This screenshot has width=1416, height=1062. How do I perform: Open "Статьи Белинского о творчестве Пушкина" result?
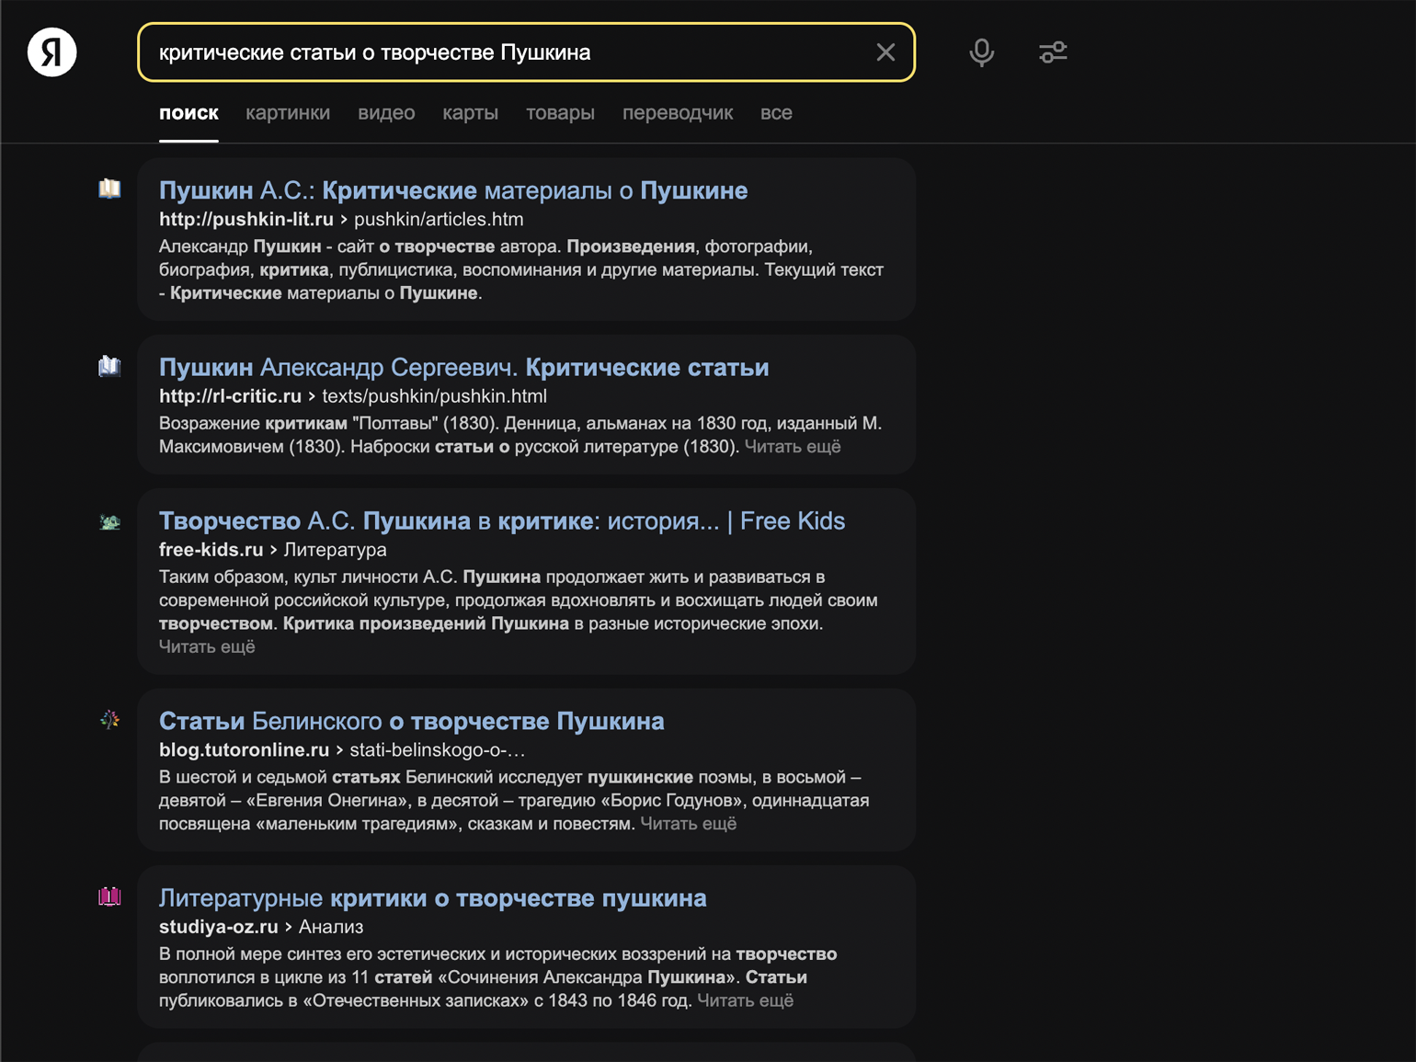[411, 721]
